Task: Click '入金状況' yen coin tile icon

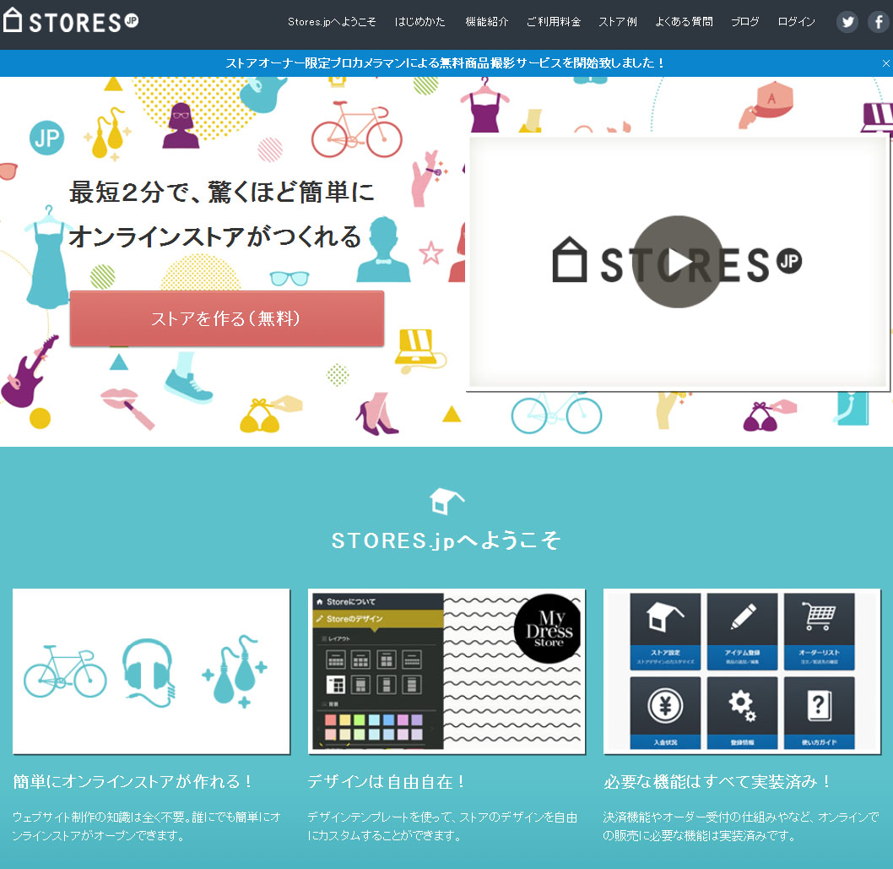Action: click(665, 713)
